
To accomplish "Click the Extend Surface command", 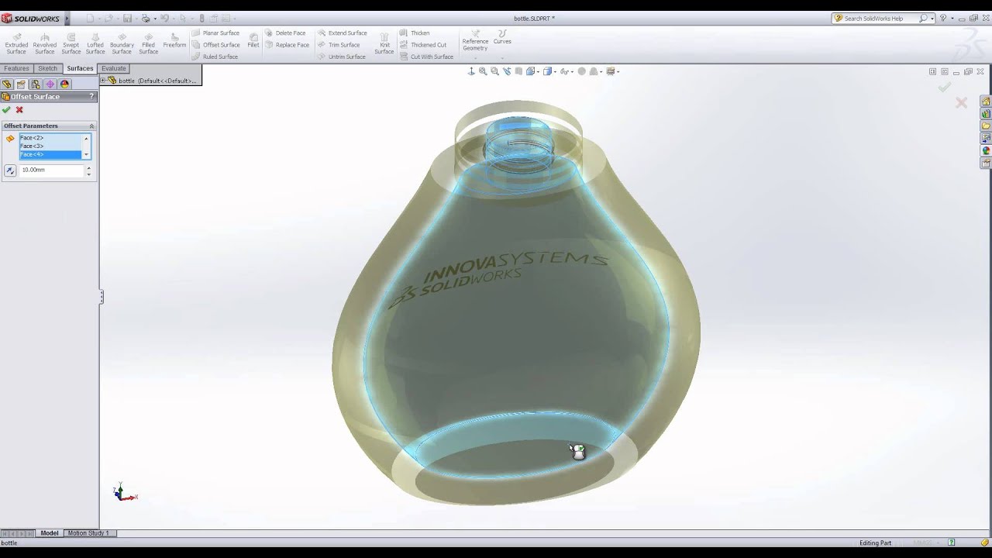I will [342, 33].
